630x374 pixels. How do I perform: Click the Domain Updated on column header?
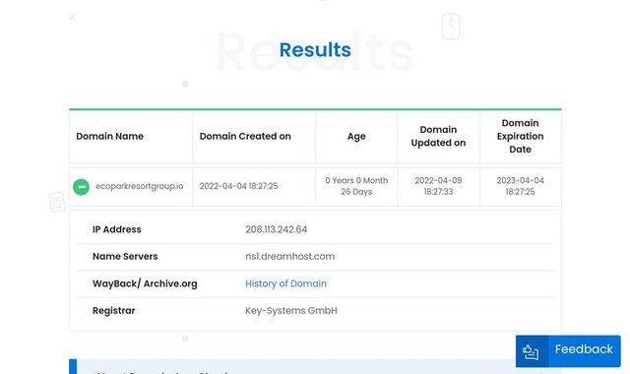tap(438, 136)
